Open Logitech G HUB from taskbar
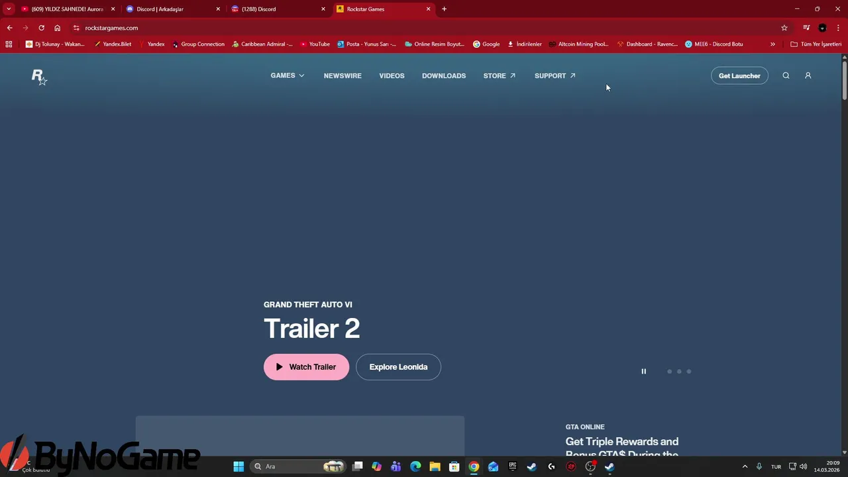848x477 pixels. click(x=551, y=466)
